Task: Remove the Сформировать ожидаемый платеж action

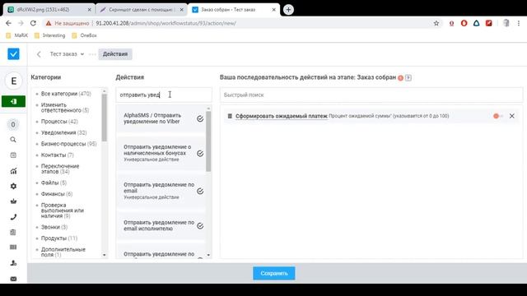Action: pos(512,116)
